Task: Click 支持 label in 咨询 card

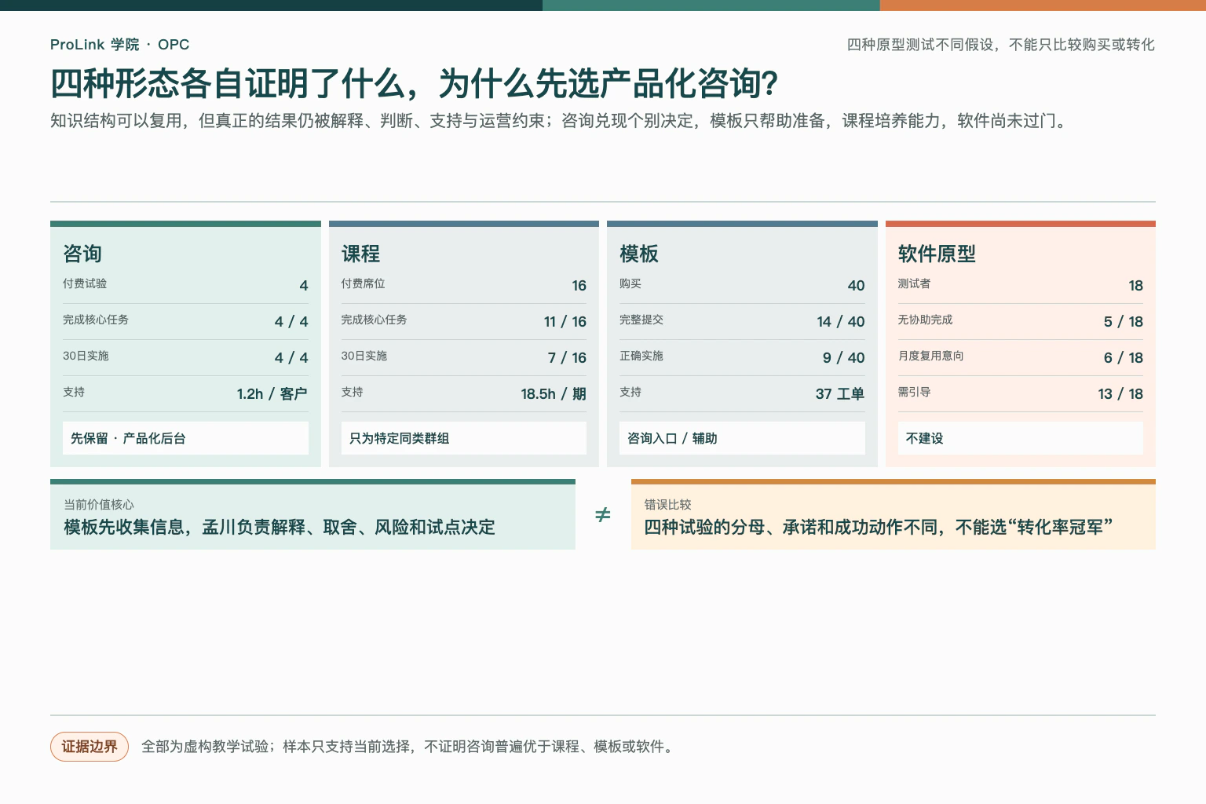Action: pos(74,392)
